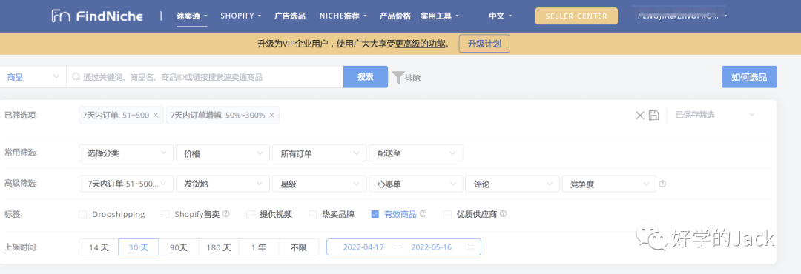Screen dimensions: 801x274
Task: Click the help icon next to 有效商品
Action: [423, 214]
